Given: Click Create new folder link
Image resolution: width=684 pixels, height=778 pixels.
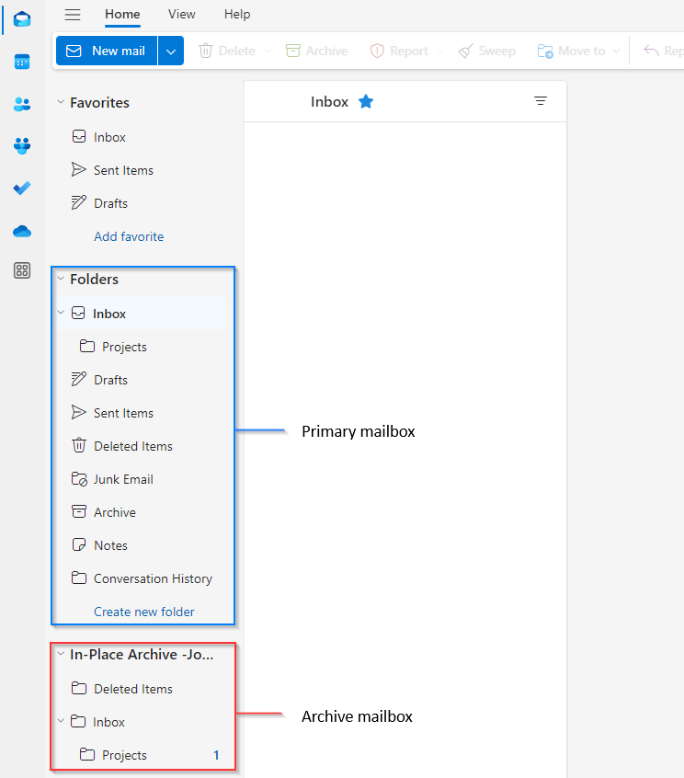Looking at the screenshot, I should click(x=144, y=612).
